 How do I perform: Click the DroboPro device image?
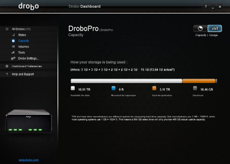[29, 121]
